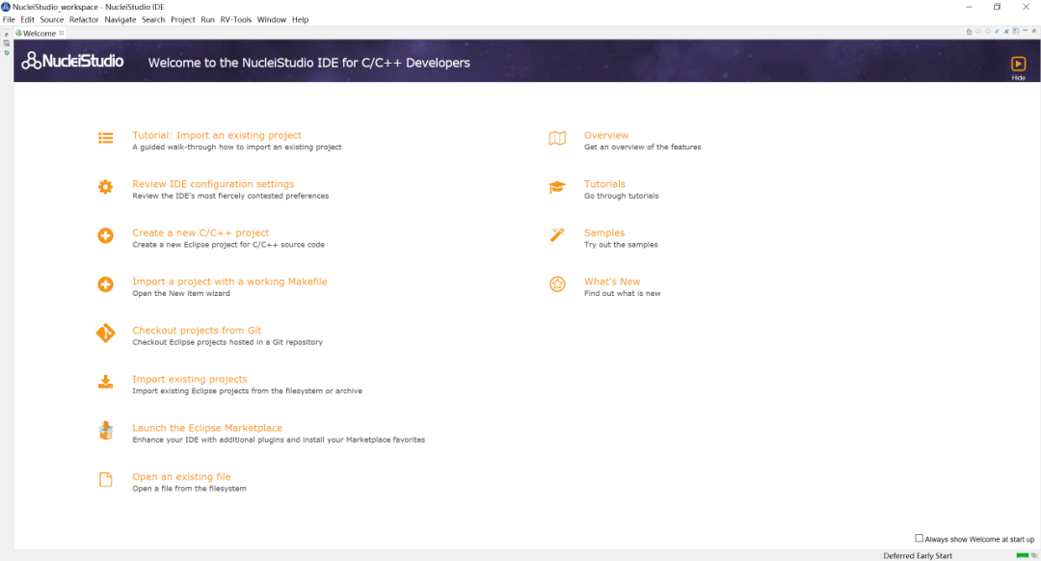Click the download icon beside Import existing projects
Viewport: 1041px width, 561px height.
coord(106,382)
